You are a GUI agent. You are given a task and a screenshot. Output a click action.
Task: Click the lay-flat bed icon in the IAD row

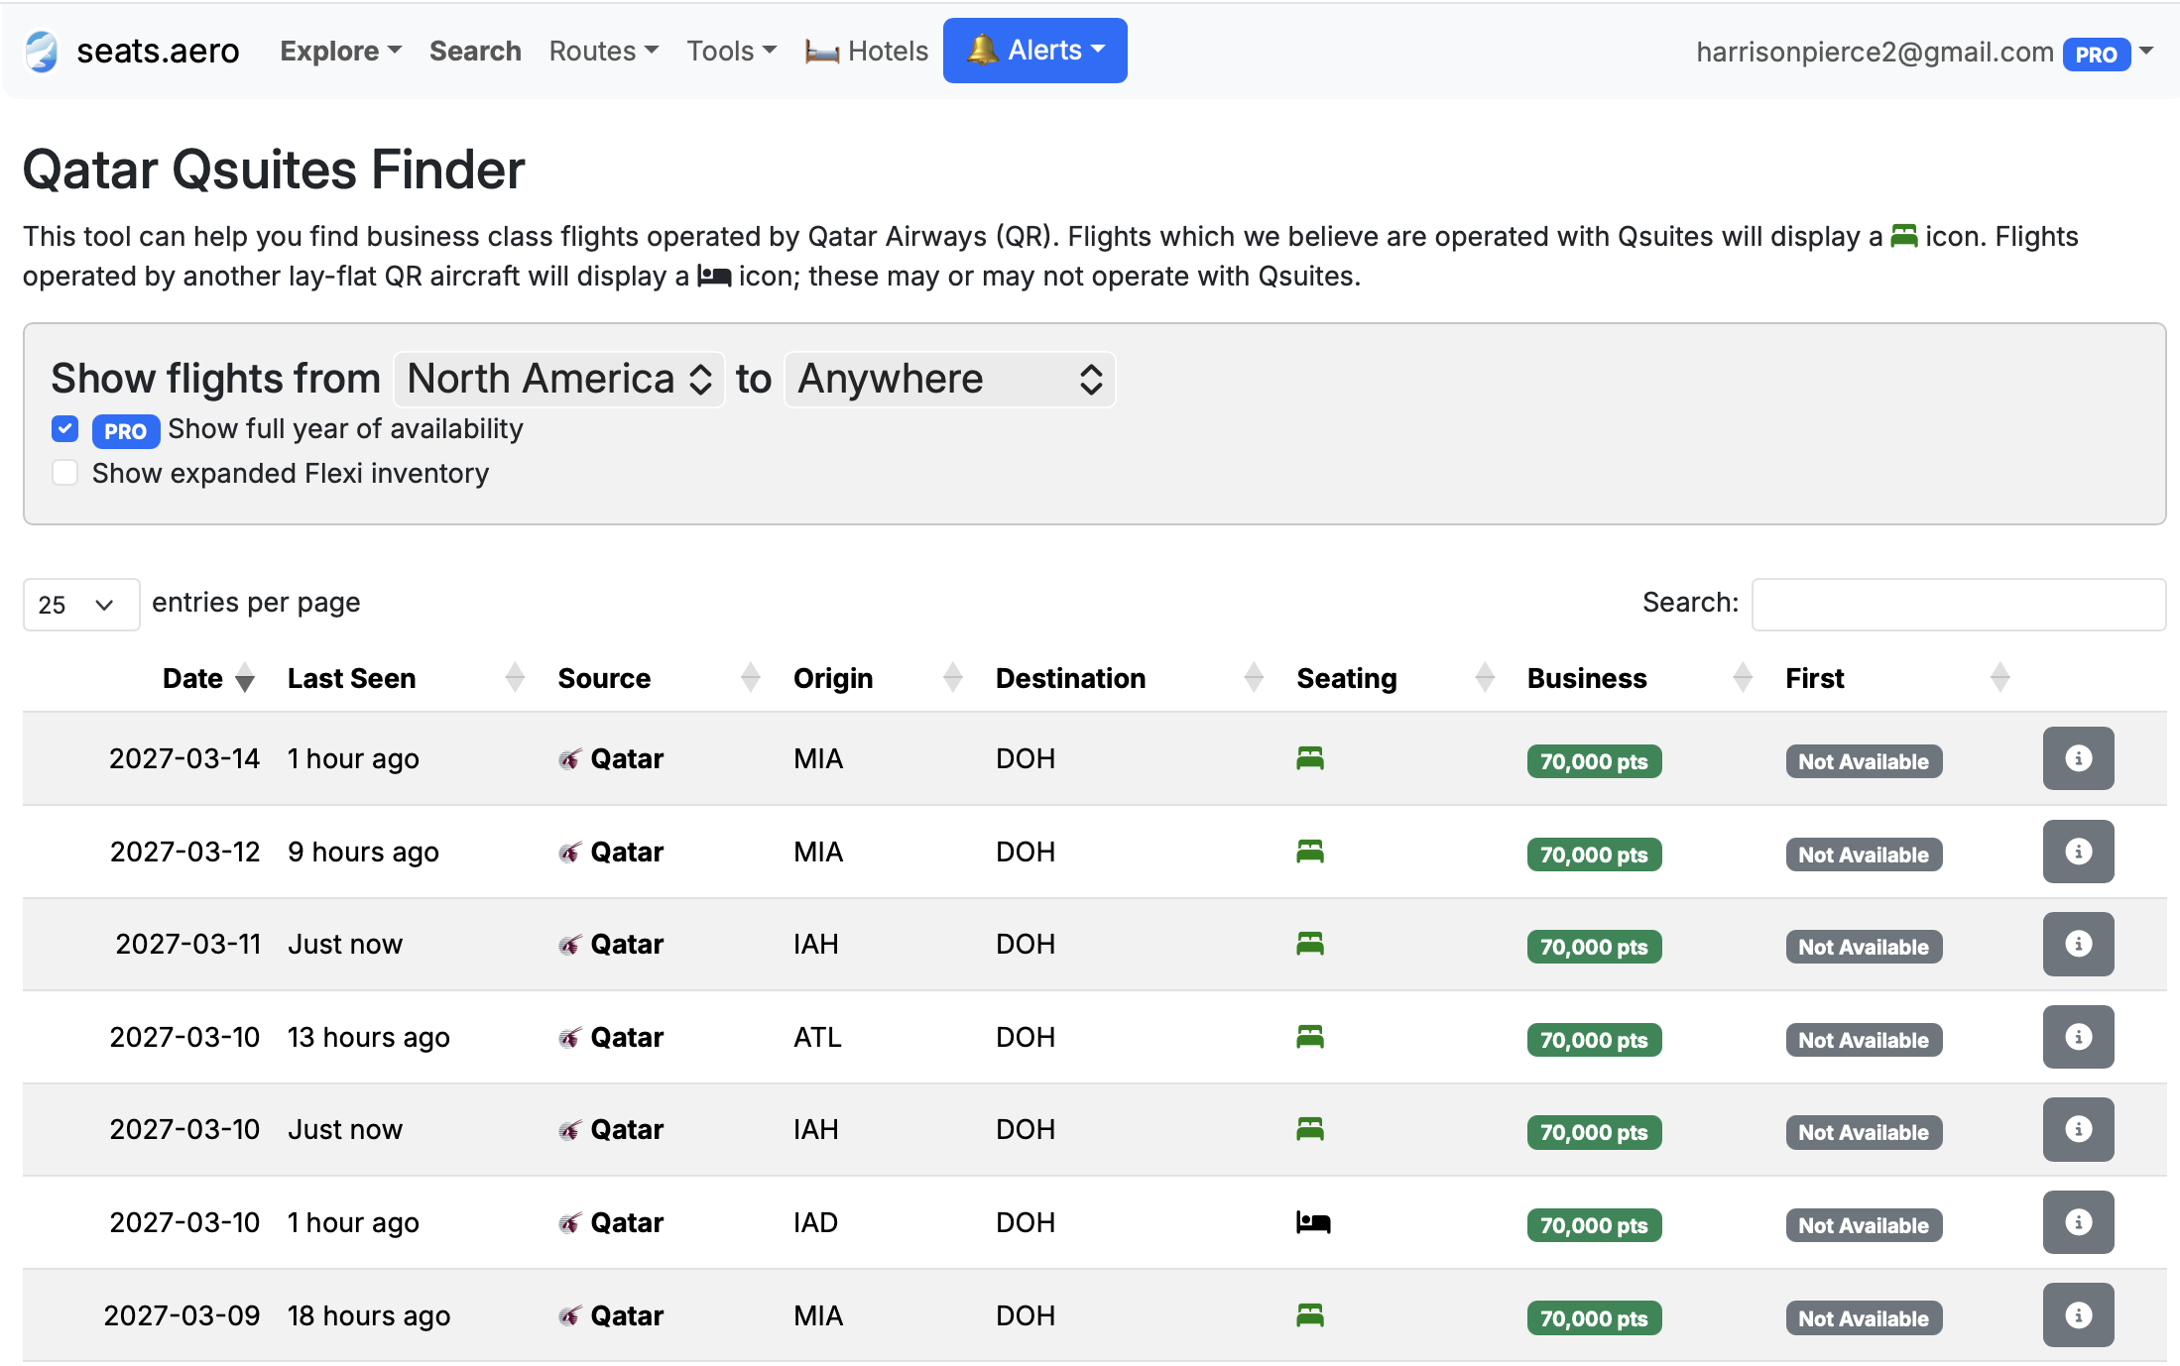(x=1313, y=1222)
